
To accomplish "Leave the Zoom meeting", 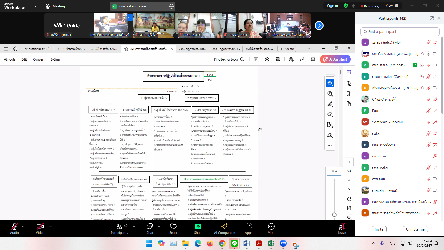I will pos(342,229).
